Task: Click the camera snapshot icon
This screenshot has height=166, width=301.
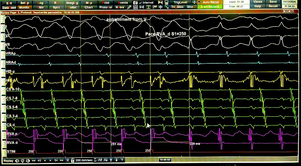Action: tap(135, 2)
